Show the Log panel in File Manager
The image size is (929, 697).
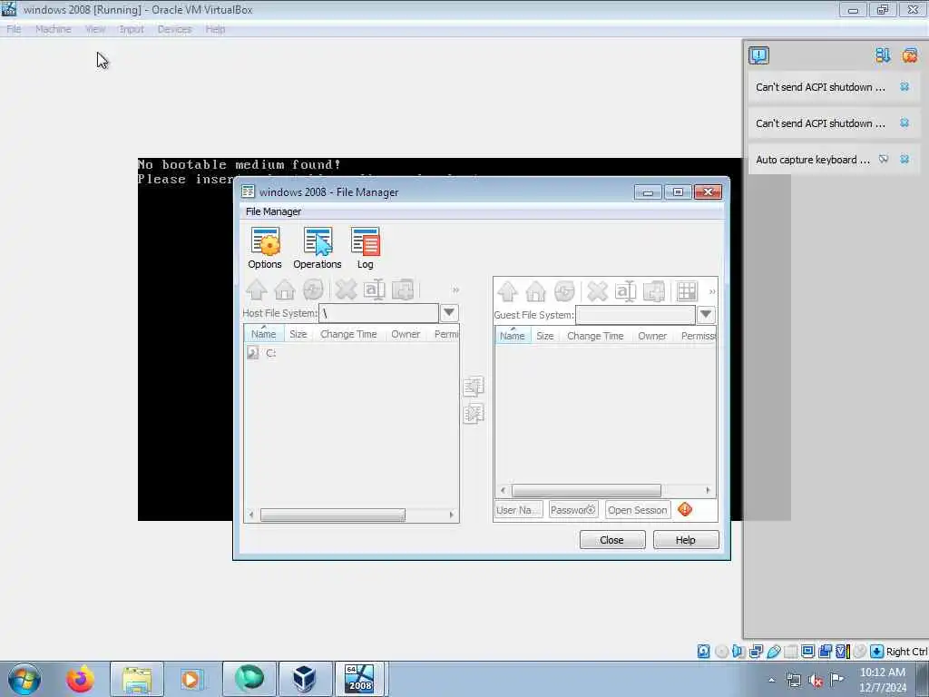pyautogui.click(x=365, y=249)
